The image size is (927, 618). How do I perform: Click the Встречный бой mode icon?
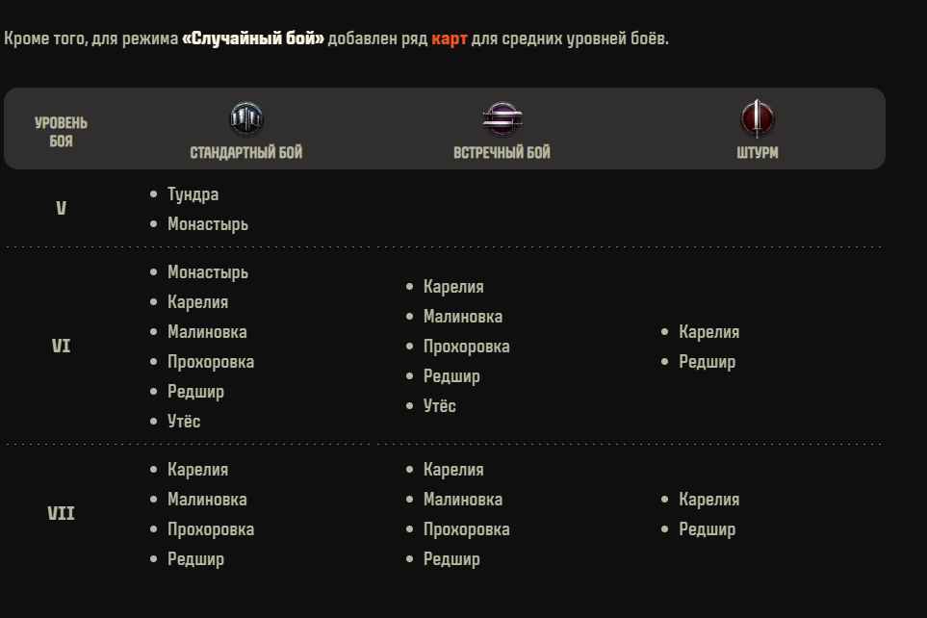click(x=502, y=118)
